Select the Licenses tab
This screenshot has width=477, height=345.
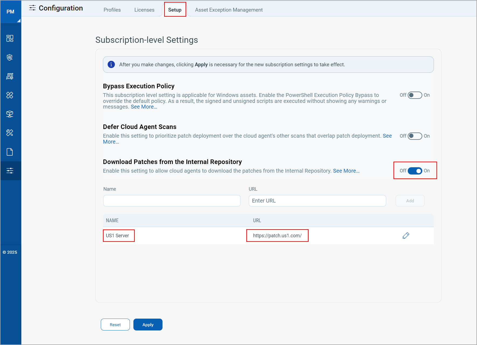(x=144, y=9)
